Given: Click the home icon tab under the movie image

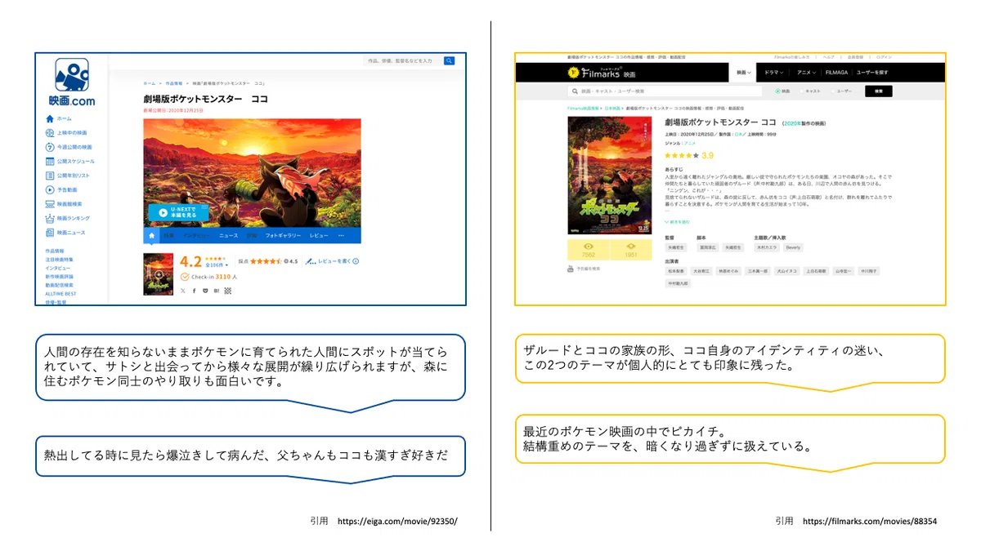Looking at the screenshot, I should click(x=152, y=235).
